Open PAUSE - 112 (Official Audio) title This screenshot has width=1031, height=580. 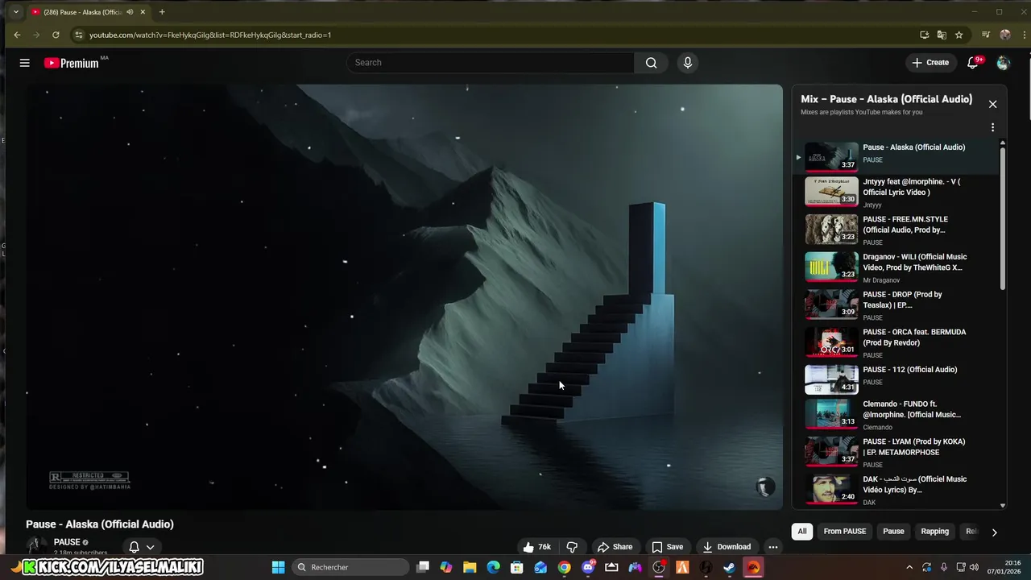click(x=909, y=370)
